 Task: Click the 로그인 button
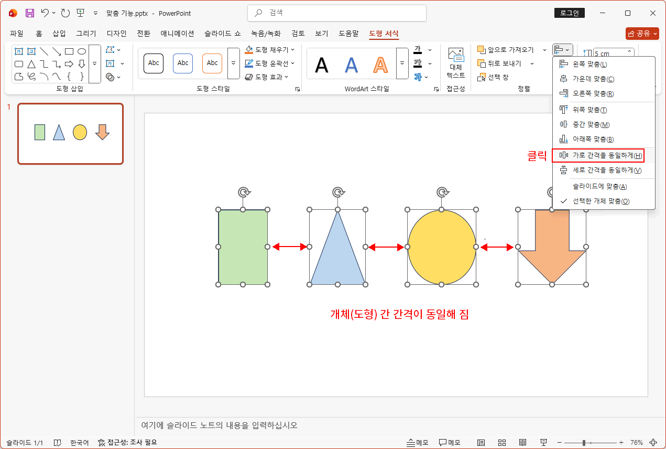point(570,13)
